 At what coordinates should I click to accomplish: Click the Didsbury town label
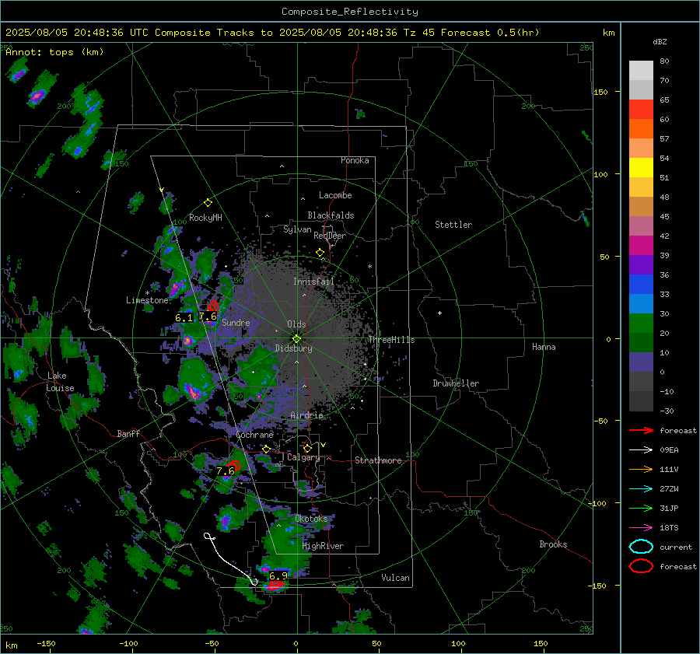(x=293, y=348)
